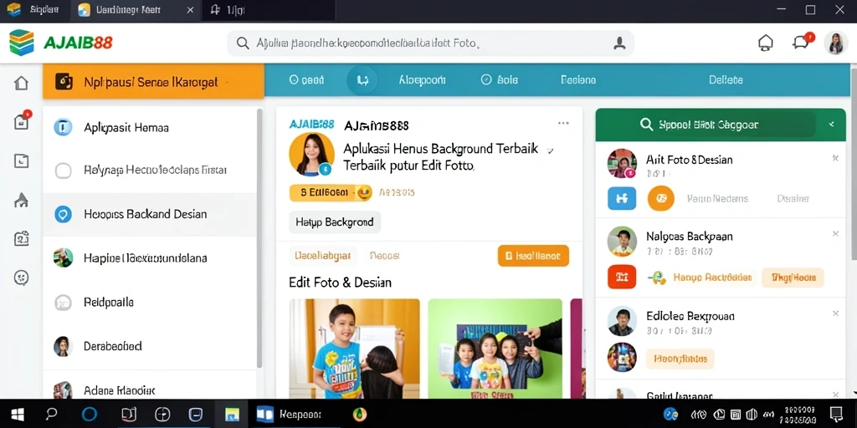This screenshot has height=428, width=857.
Task: Click the orange tag under 'Edloles Bexgrouan'
Action: tap(680, 359)
